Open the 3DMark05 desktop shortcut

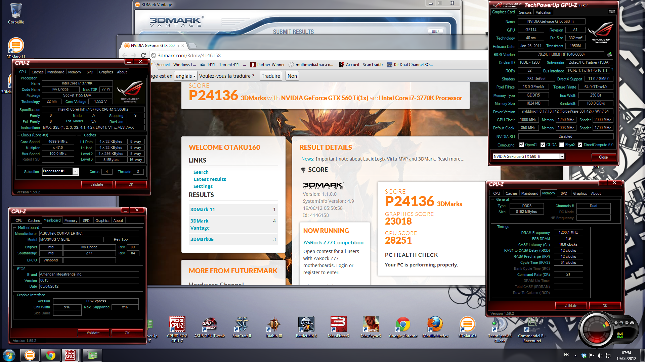[x=467, y=327]
